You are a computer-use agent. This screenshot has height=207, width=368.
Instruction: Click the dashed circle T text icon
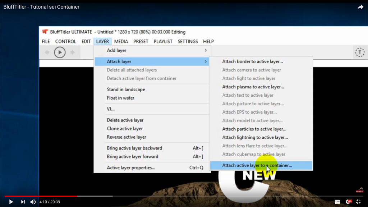pyautogui.click(x=360, y=52)
